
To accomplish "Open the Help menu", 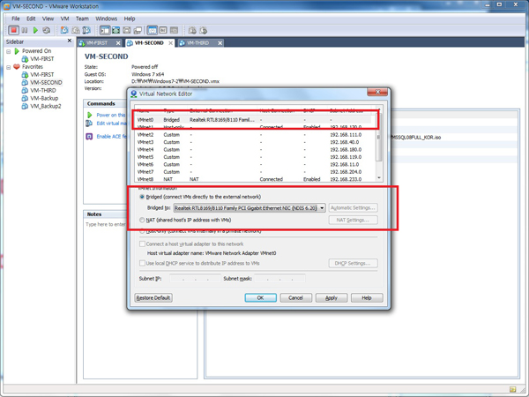I will [x=130, y=19].
